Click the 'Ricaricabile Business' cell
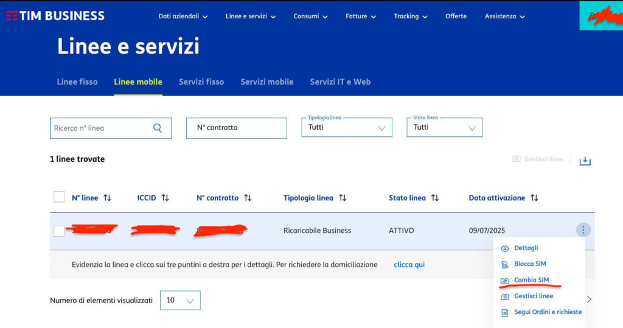Screen dimensions: 623x328 tap(317, 231)
